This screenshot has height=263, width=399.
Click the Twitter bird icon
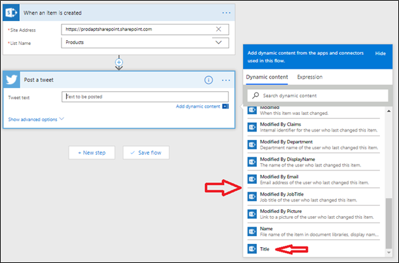11,80
